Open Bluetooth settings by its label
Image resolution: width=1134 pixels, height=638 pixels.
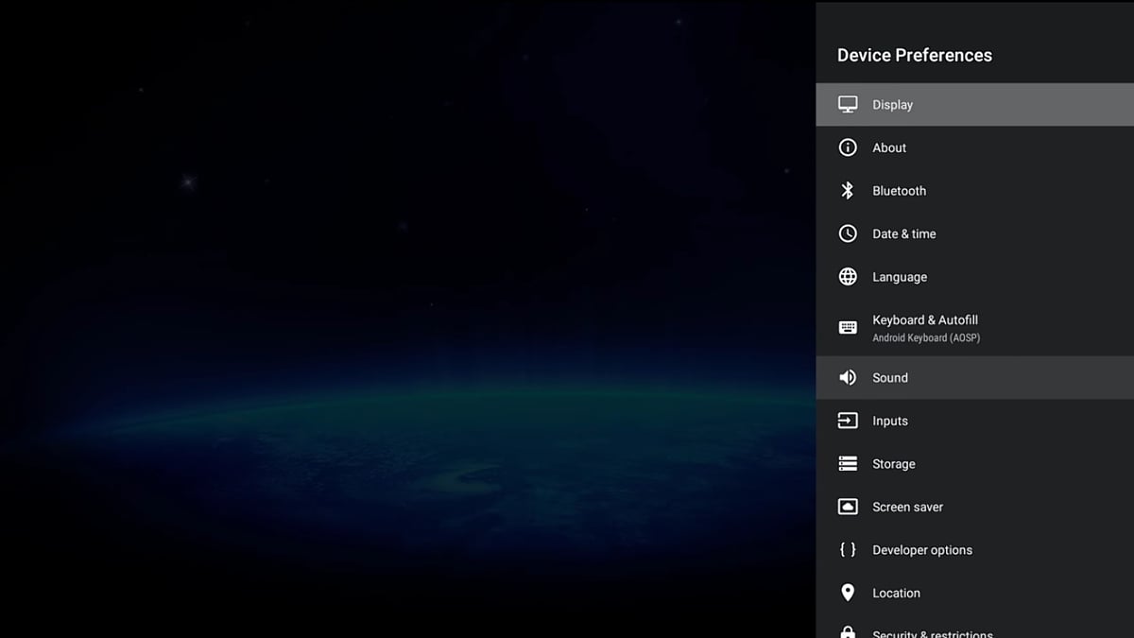click(x=899, y=191)
